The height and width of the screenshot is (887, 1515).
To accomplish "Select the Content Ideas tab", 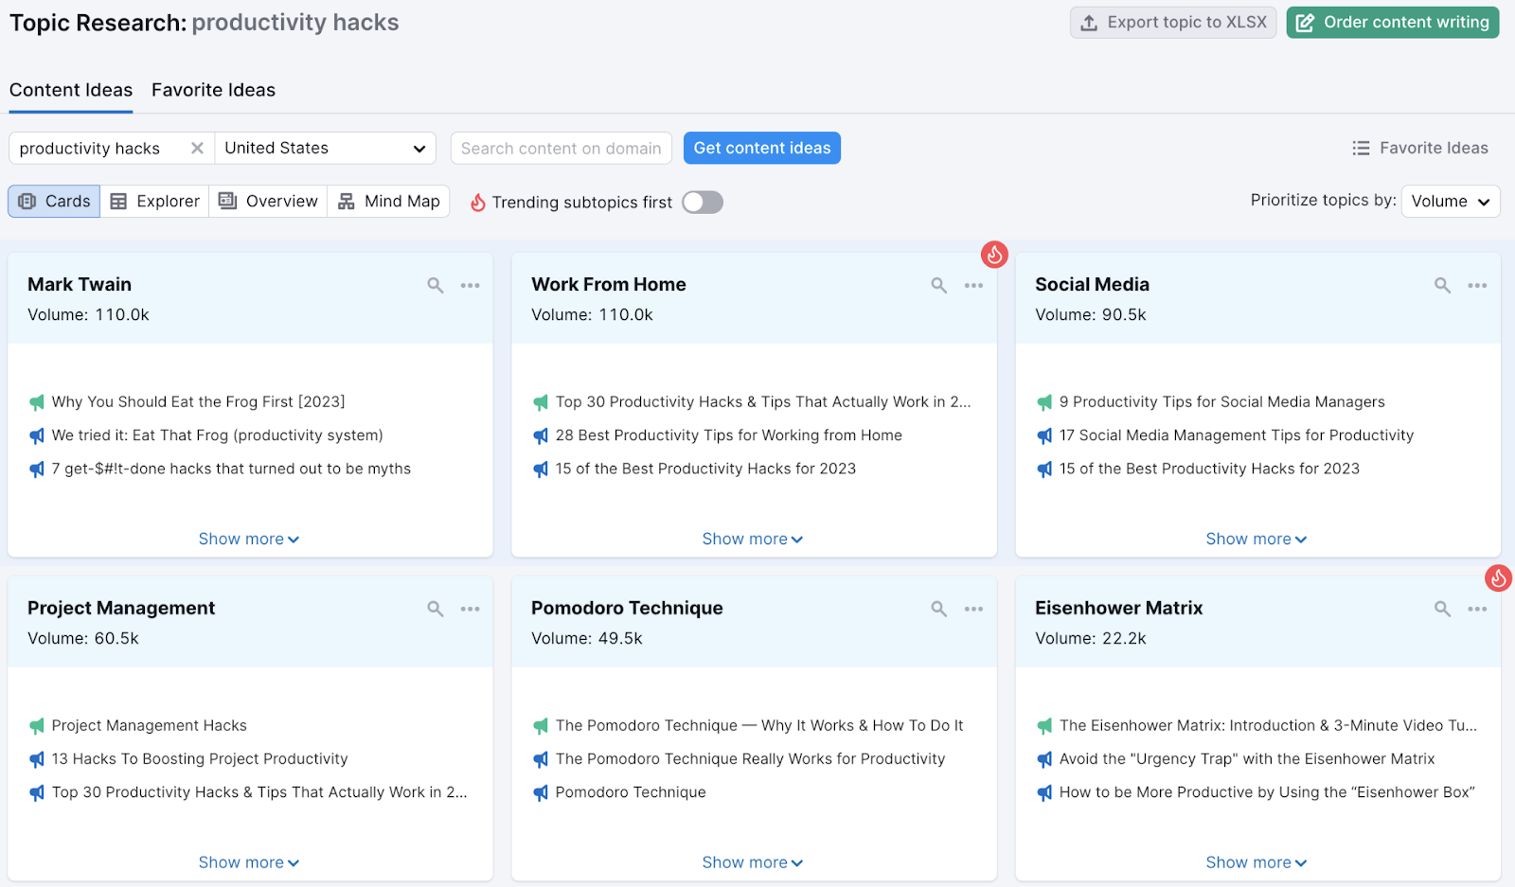I will [x=71, y=90].
